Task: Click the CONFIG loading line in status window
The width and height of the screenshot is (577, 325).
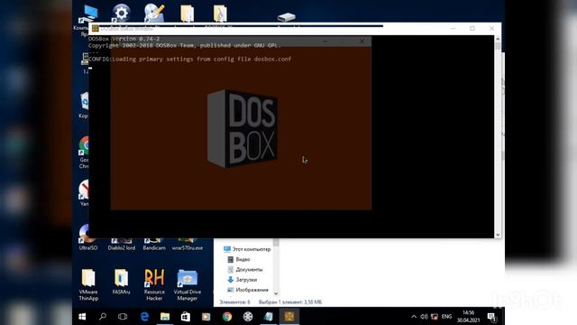Action: point(190,59)
